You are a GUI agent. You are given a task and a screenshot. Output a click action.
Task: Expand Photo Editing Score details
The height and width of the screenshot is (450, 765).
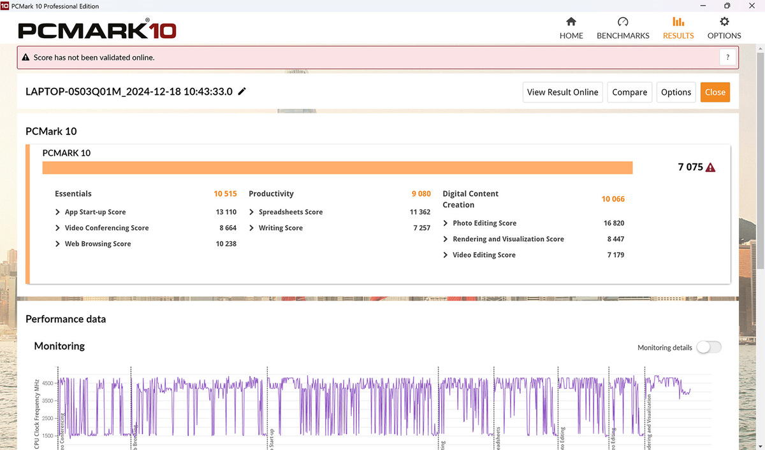(446, 223)
